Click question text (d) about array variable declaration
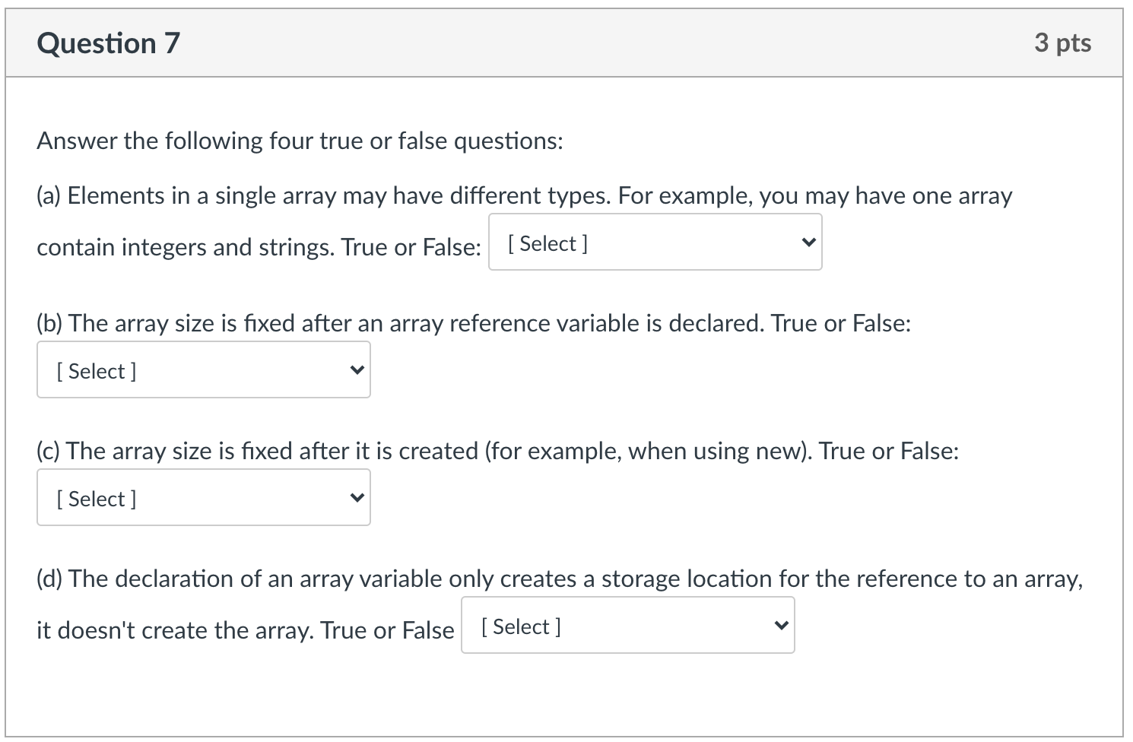Screen dimensions: 1133x742 point(559,578)
